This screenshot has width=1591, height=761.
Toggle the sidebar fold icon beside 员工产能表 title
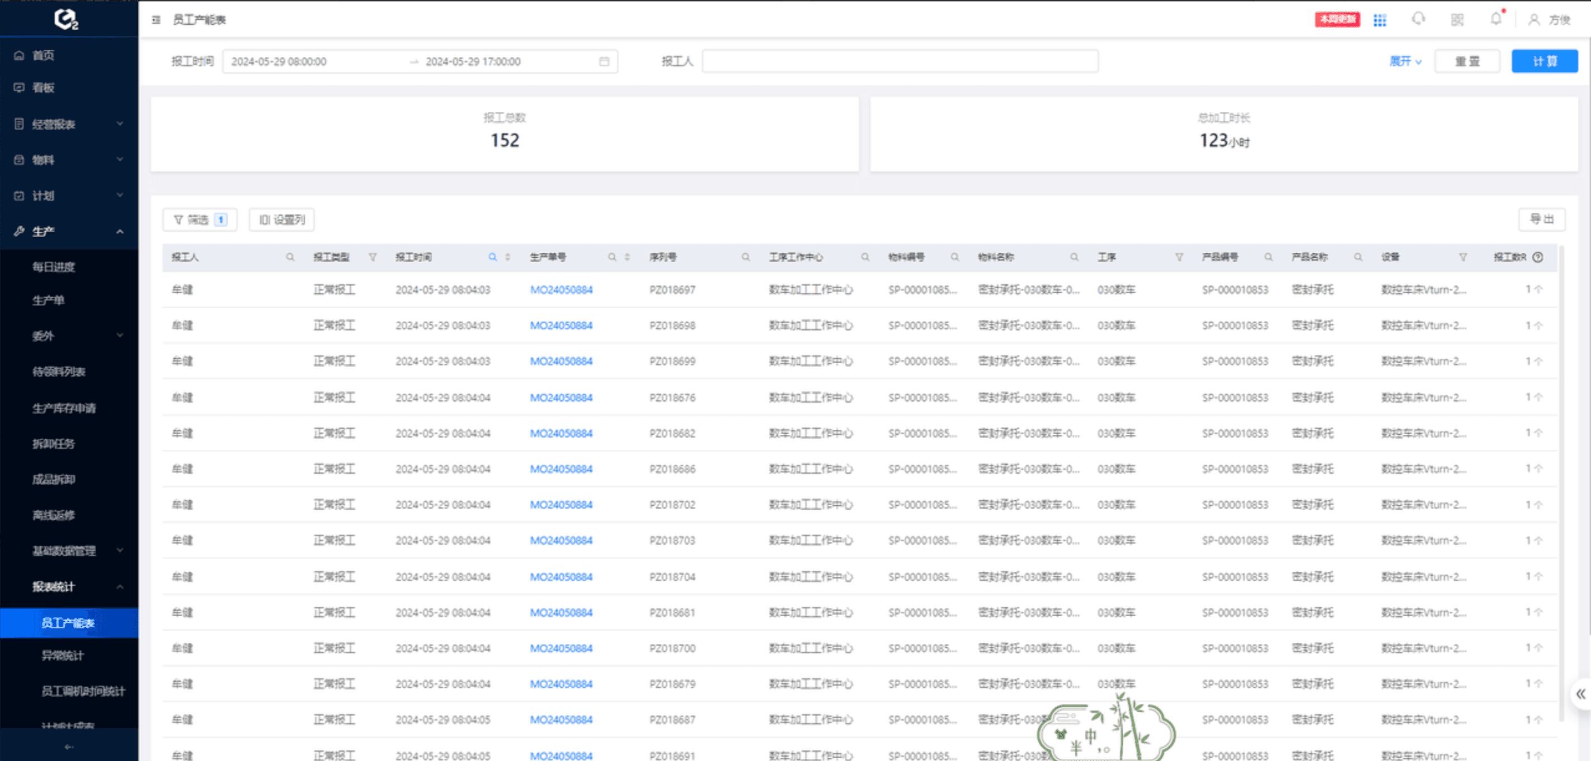[x=156, y=20]
